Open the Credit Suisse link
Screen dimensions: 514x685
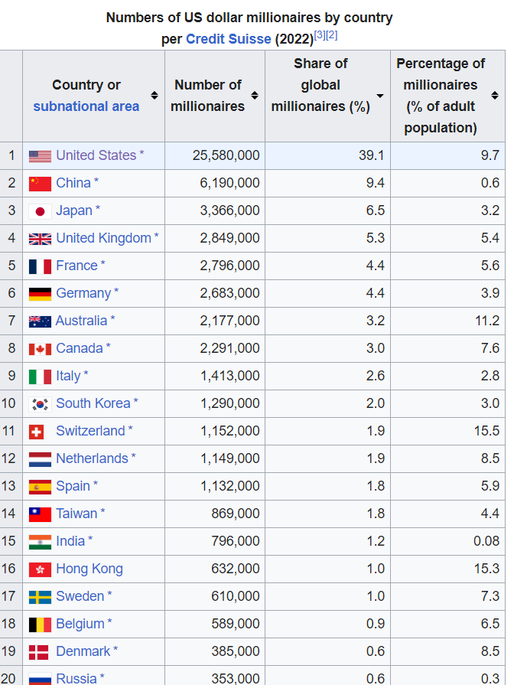click(x=228, y=38)
